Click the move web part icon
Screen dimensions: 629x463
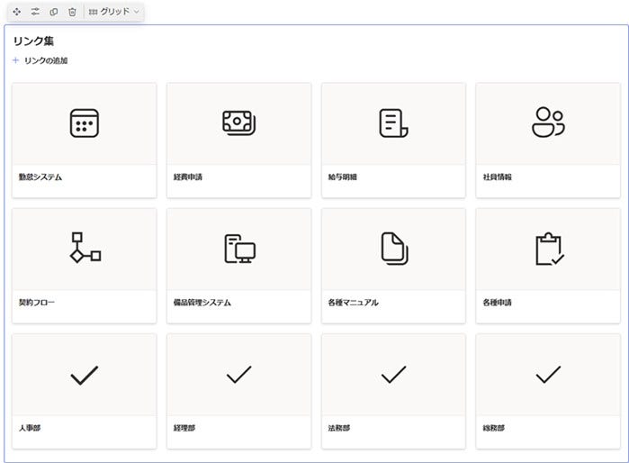16,12
